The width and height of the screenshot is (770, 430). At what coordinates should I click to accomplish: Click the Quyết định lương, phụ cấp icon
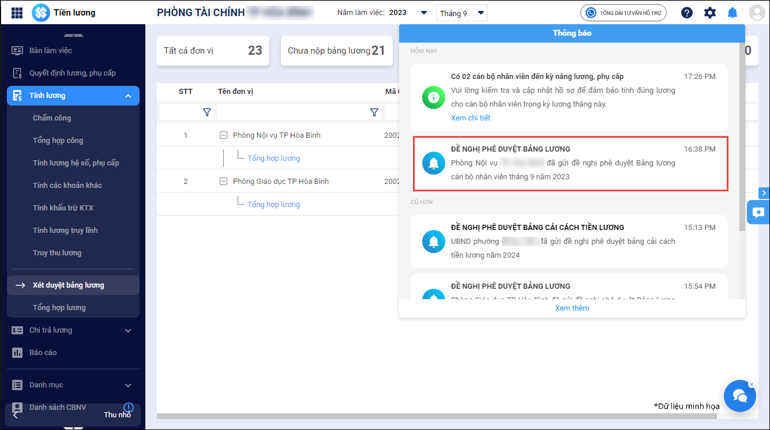pos(17,73)
